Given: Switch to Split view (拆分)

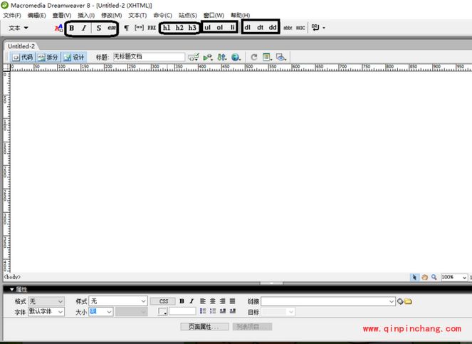Looking at the screenshot, I should click(x=48, y=57).
